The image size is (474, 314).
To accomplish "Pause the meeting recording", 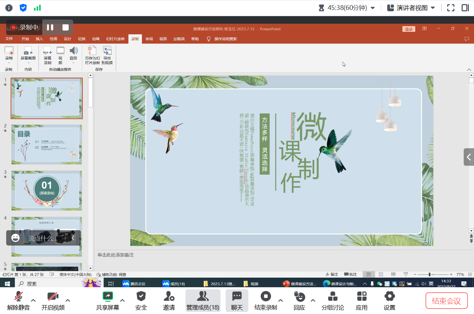I will coord(50,27).
